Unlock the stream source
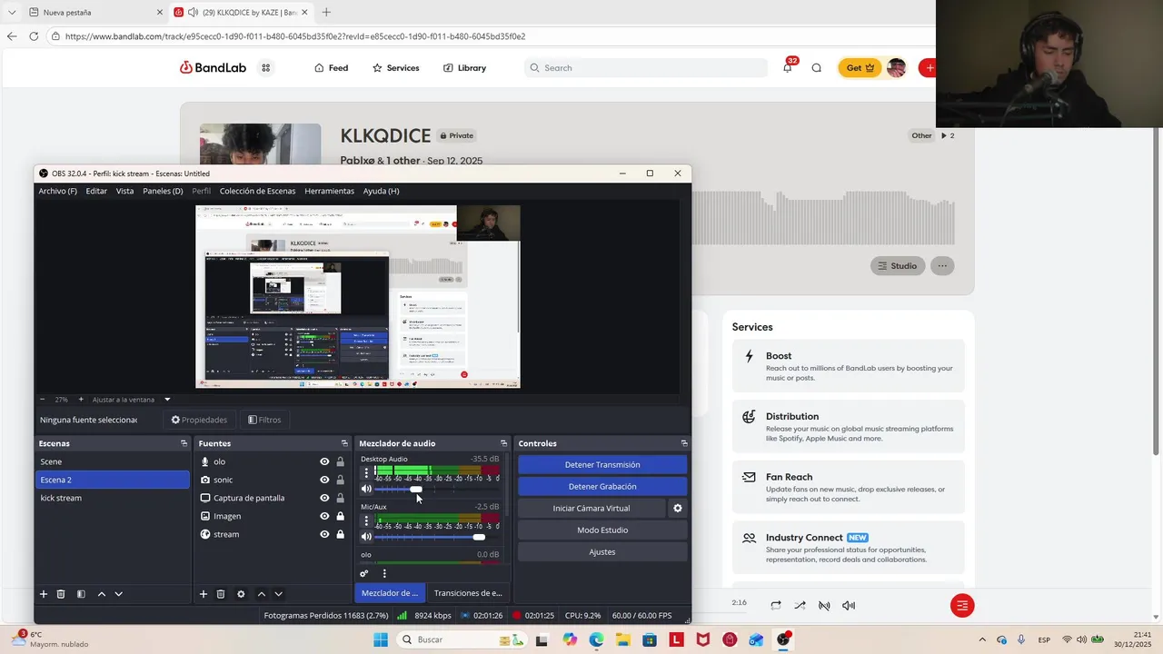 [340, 534]
